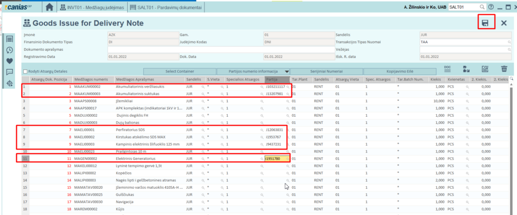Image resolution: width=517 pixels, height=215 pixels.
Task: Click the help question mark icon
Action: 491,7
